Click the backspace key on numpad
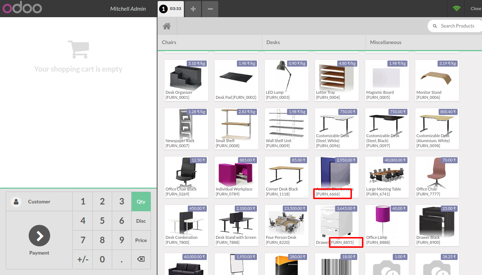Image resolution: width=482 pixels, height=275 pixels. [141, 259]
